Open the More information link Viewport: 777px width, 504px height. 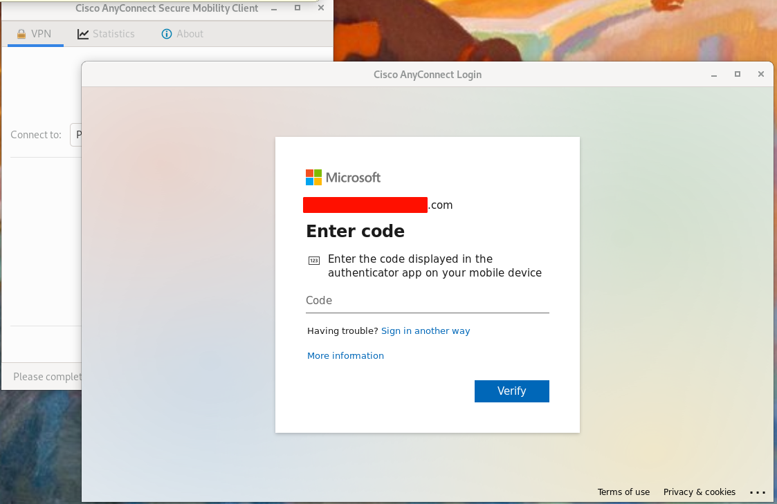pos(345,355)
